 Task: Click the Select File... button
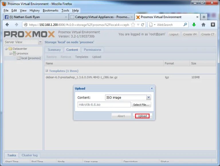[141, 105]
